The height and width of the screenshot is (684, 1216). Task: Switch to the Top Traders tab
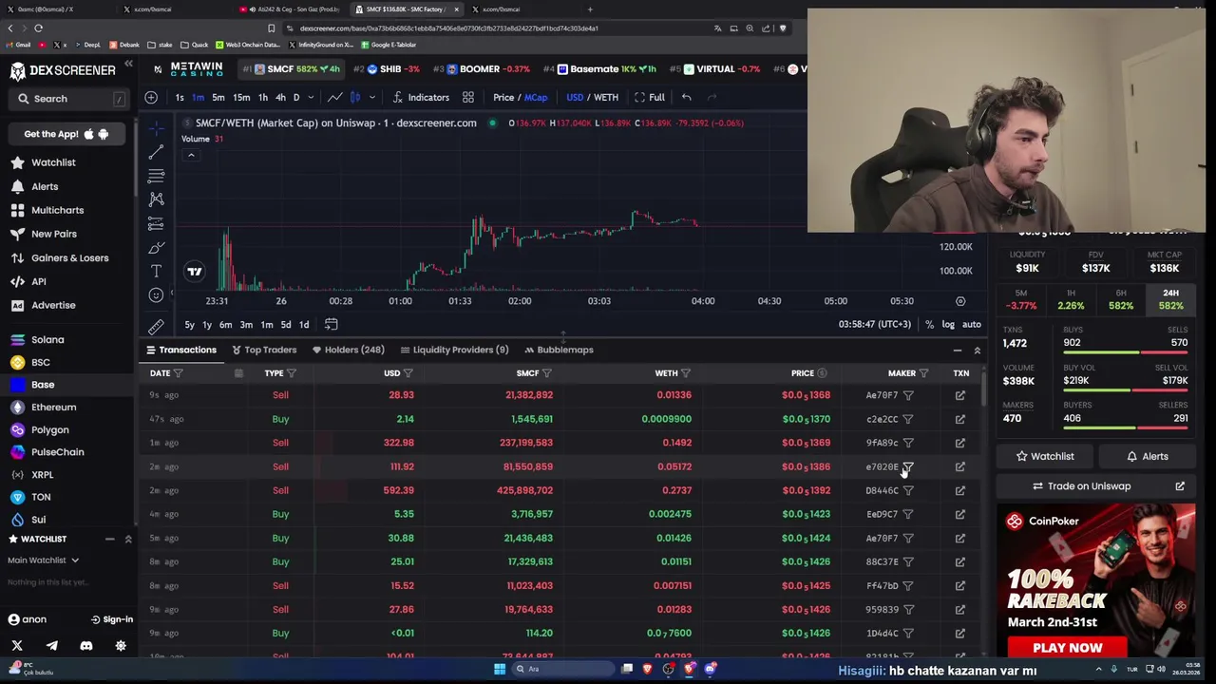[264, 350]
